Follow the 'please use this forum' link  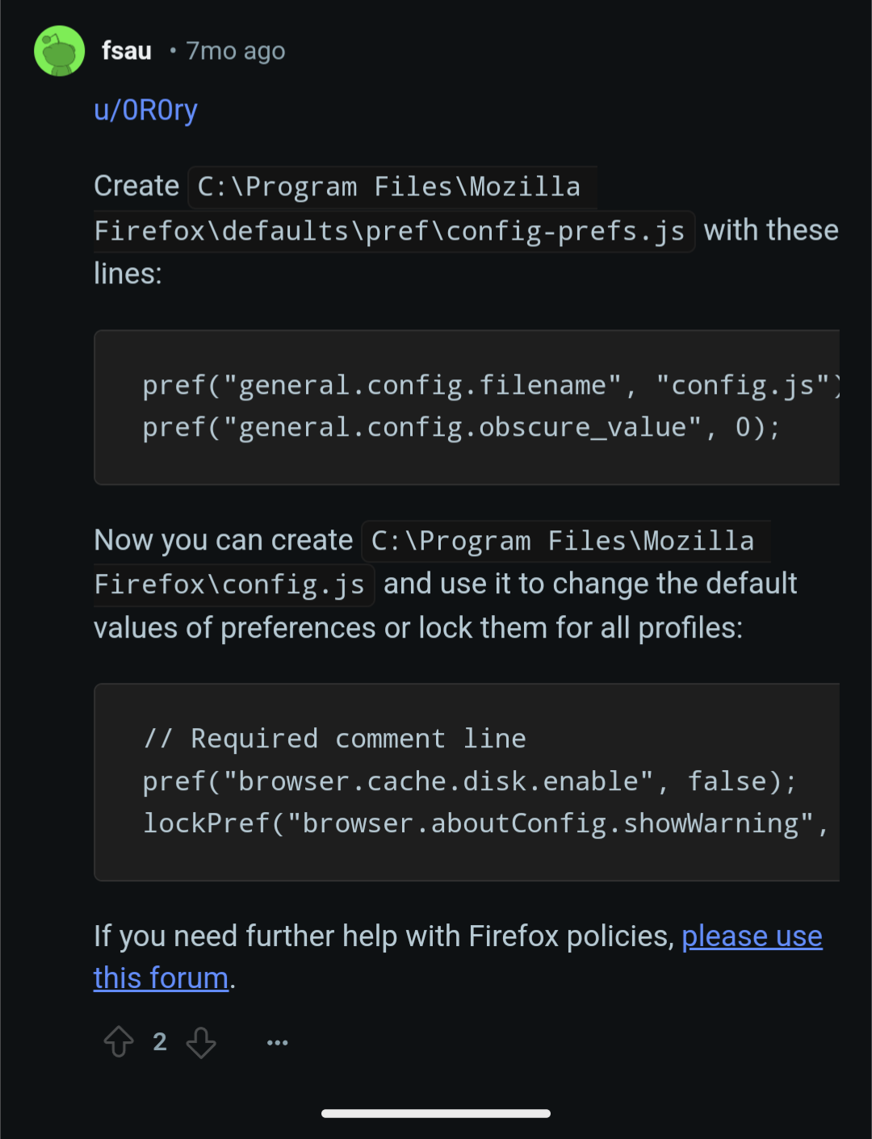coord(458,957)
